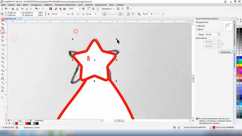Select the Crop tool
The image size is (242, 136).
3,28
